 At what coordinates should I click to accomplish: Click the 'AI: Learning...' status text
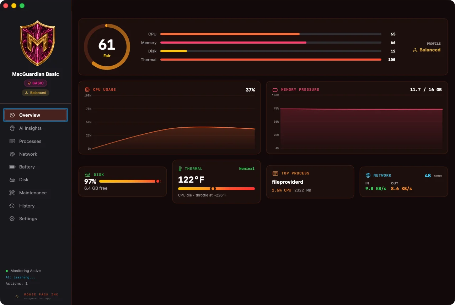pyautogui.click(x=20, y=277)
